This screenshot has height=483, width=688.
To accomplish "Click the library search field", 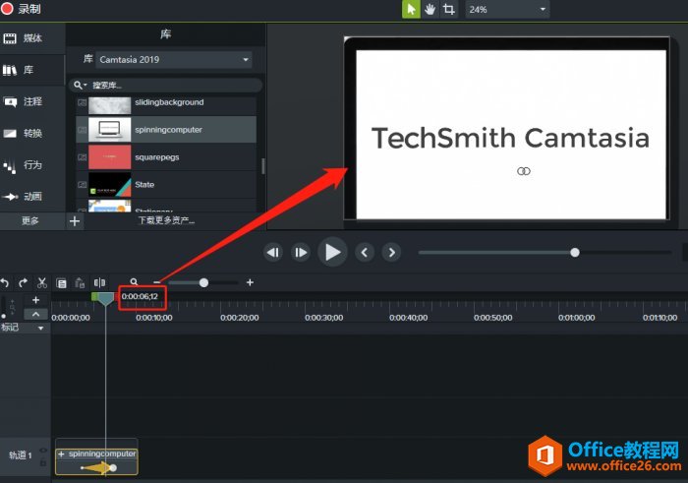I will pyautogui.click(x=166, y=85).
